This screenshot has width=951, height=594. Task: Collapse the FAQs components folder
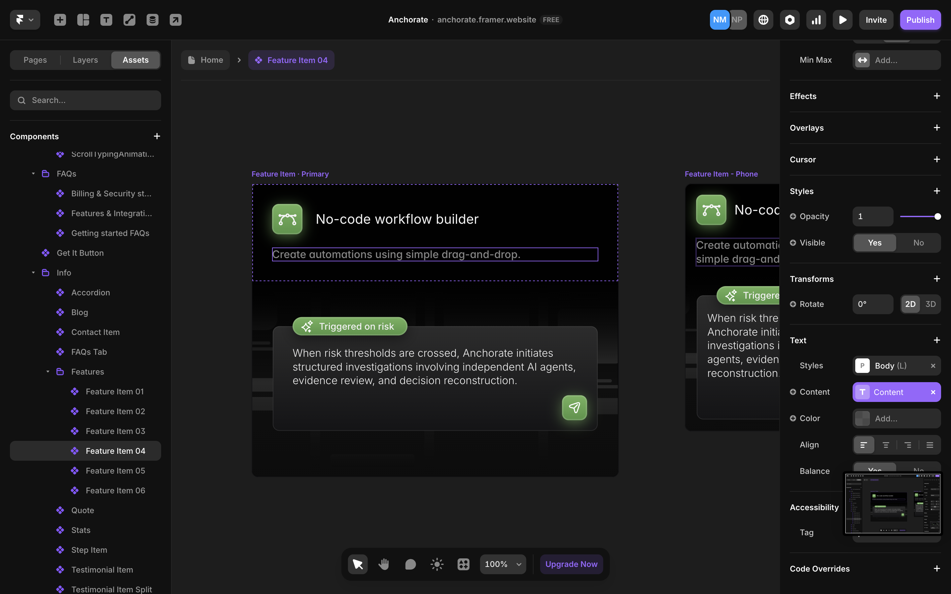(33, 173)
